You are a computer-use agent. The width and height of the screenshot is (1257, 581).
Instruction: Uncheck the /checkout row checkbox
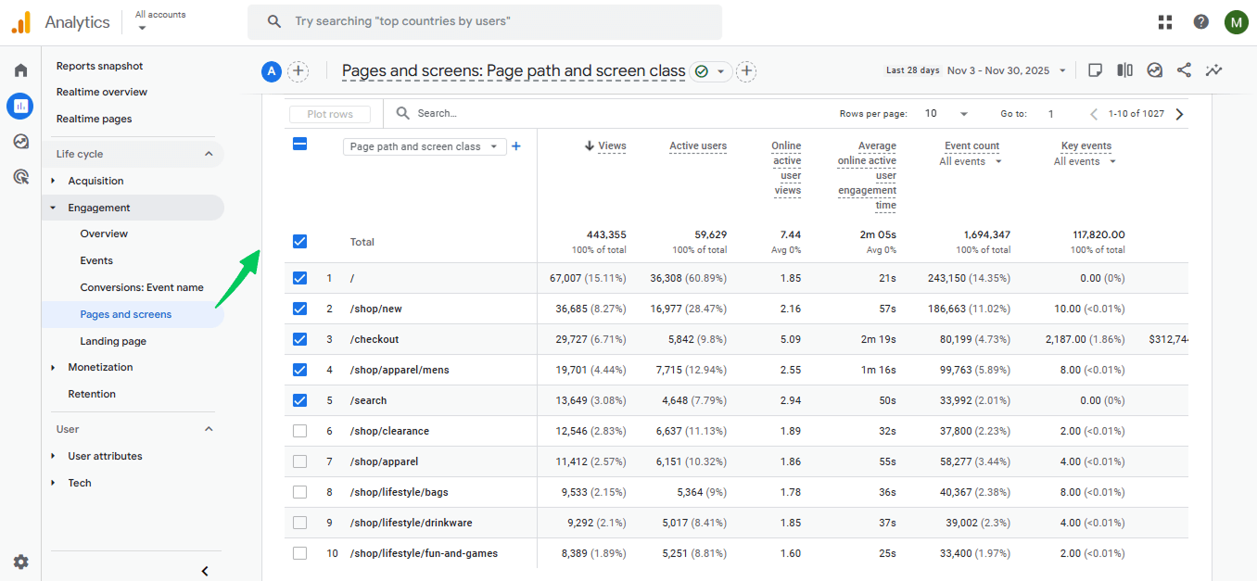(299, 339)
